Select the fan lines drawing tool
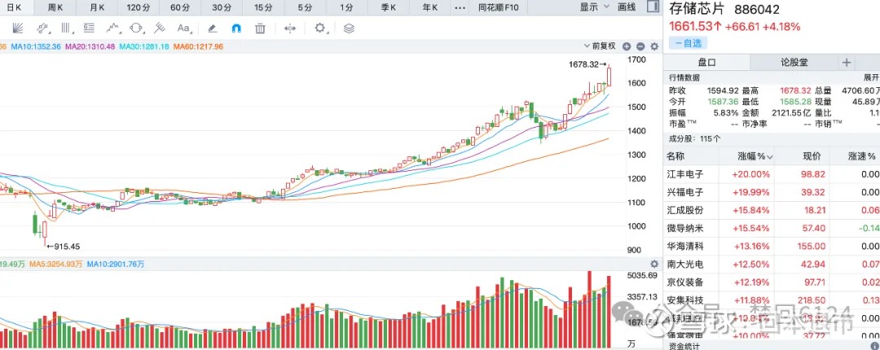 click(18, 28)
